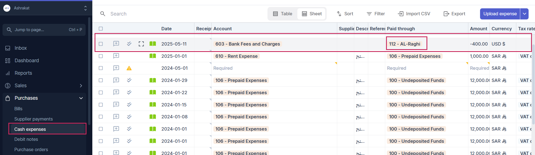The height and width of the screenshot is (155, 535).
Task: Switch to Table view
Action: pyautogui.click(x=283, y=14)
